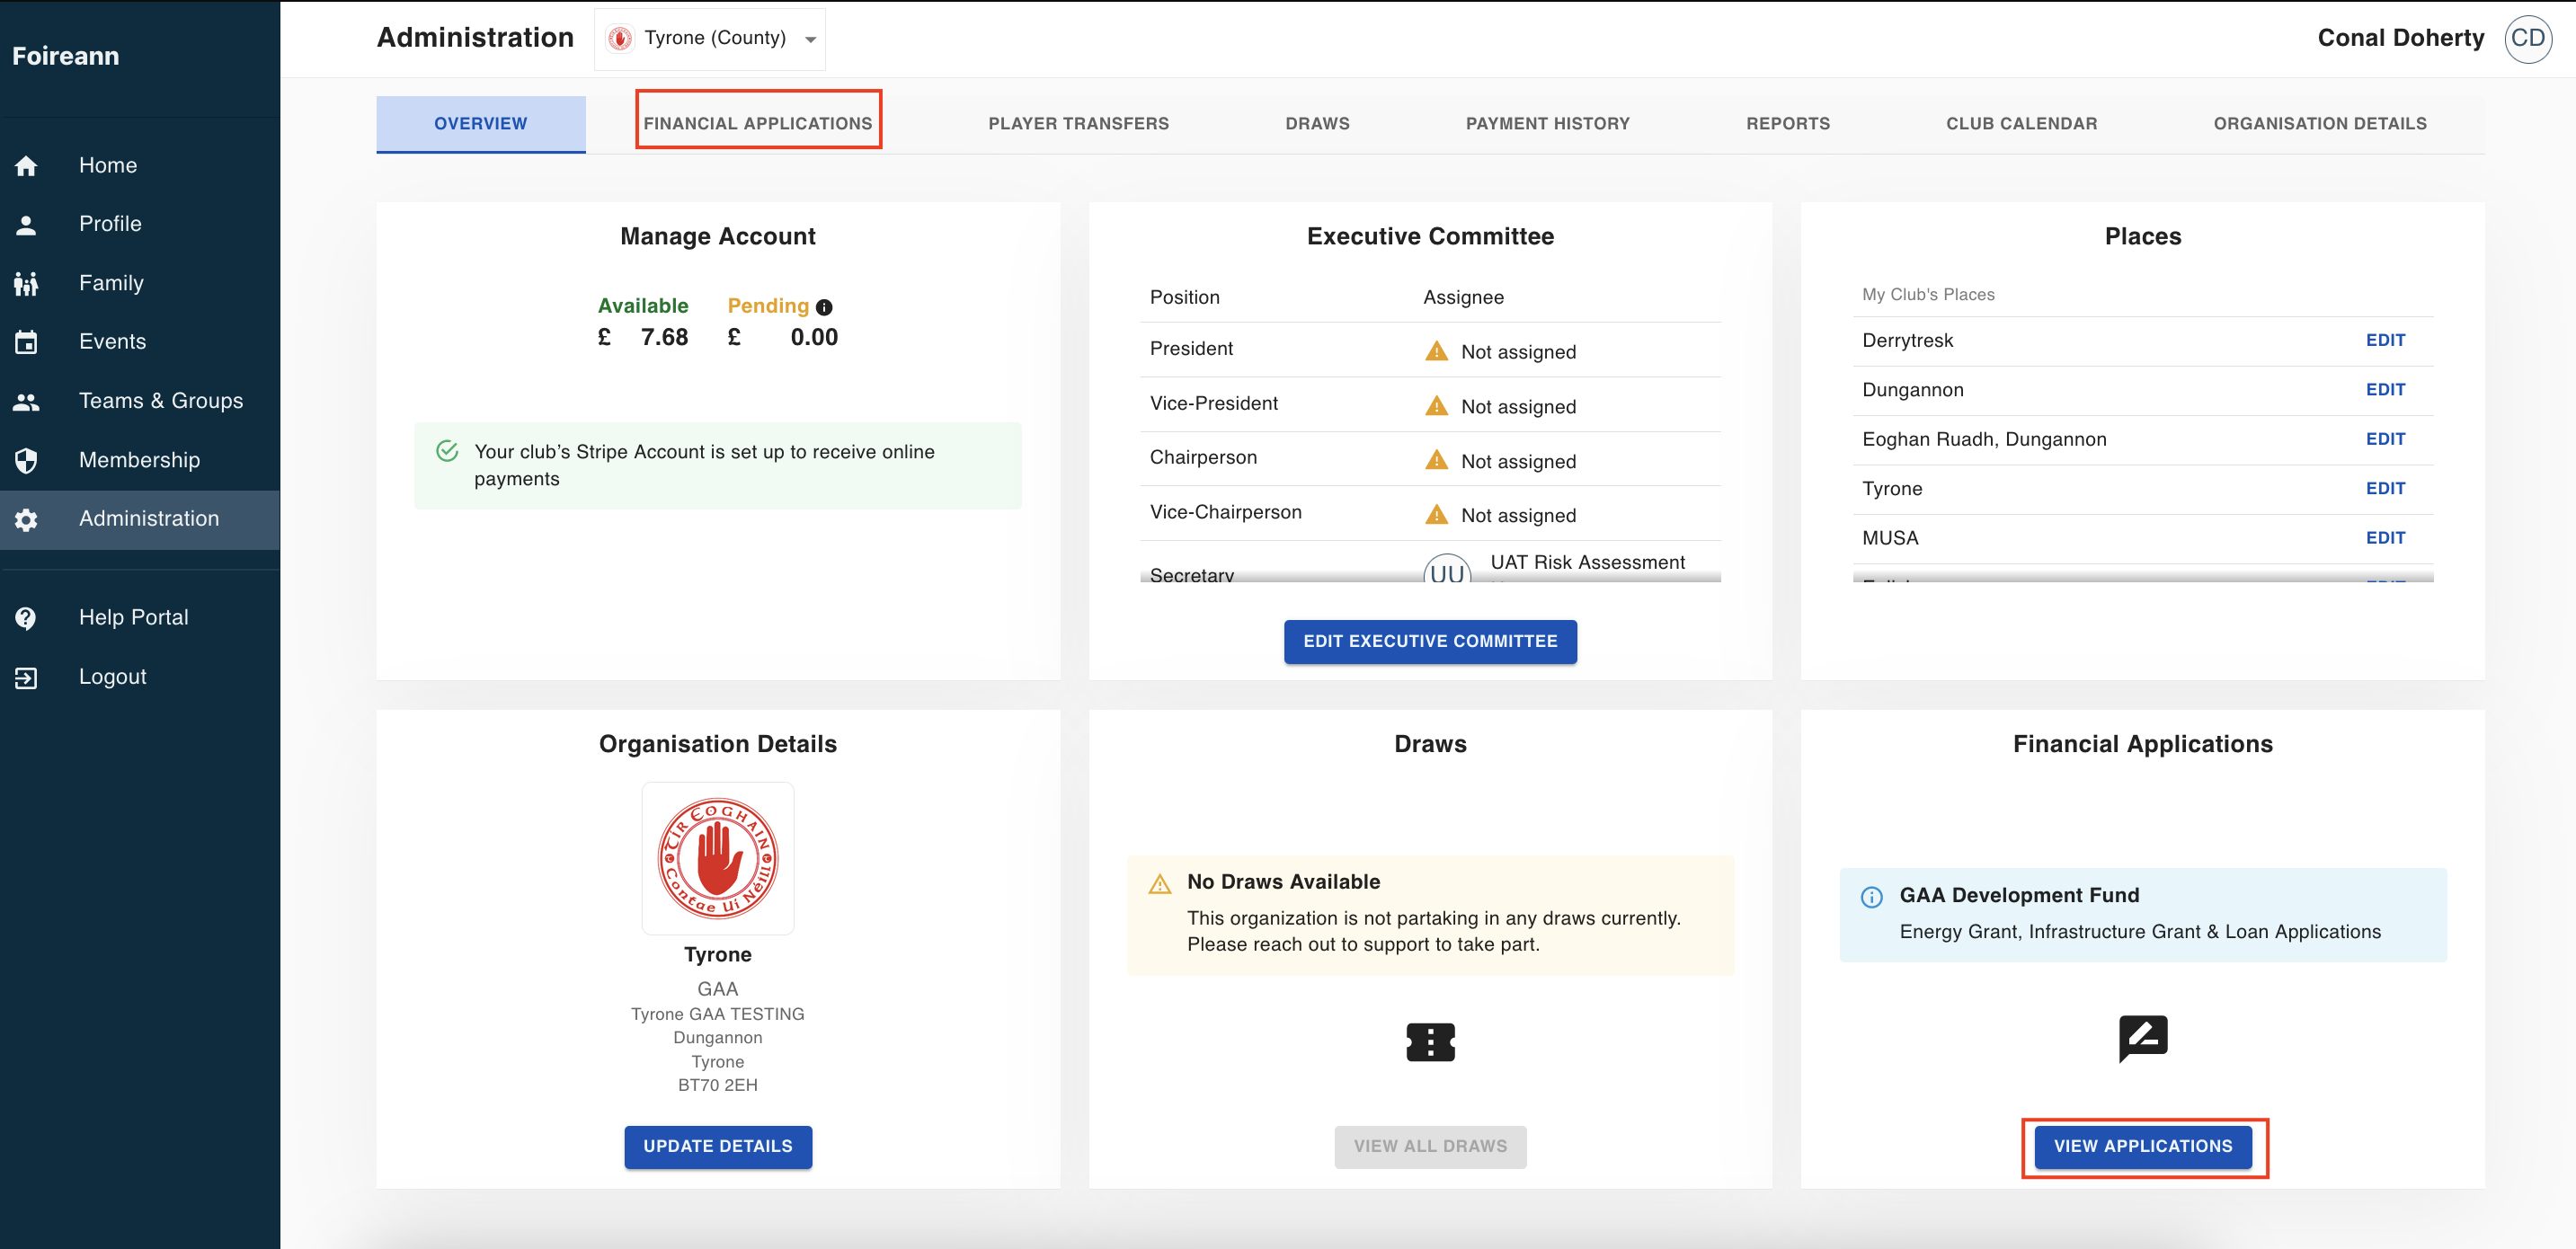Switch to the Club Calendar tab

coord(2021,124)
